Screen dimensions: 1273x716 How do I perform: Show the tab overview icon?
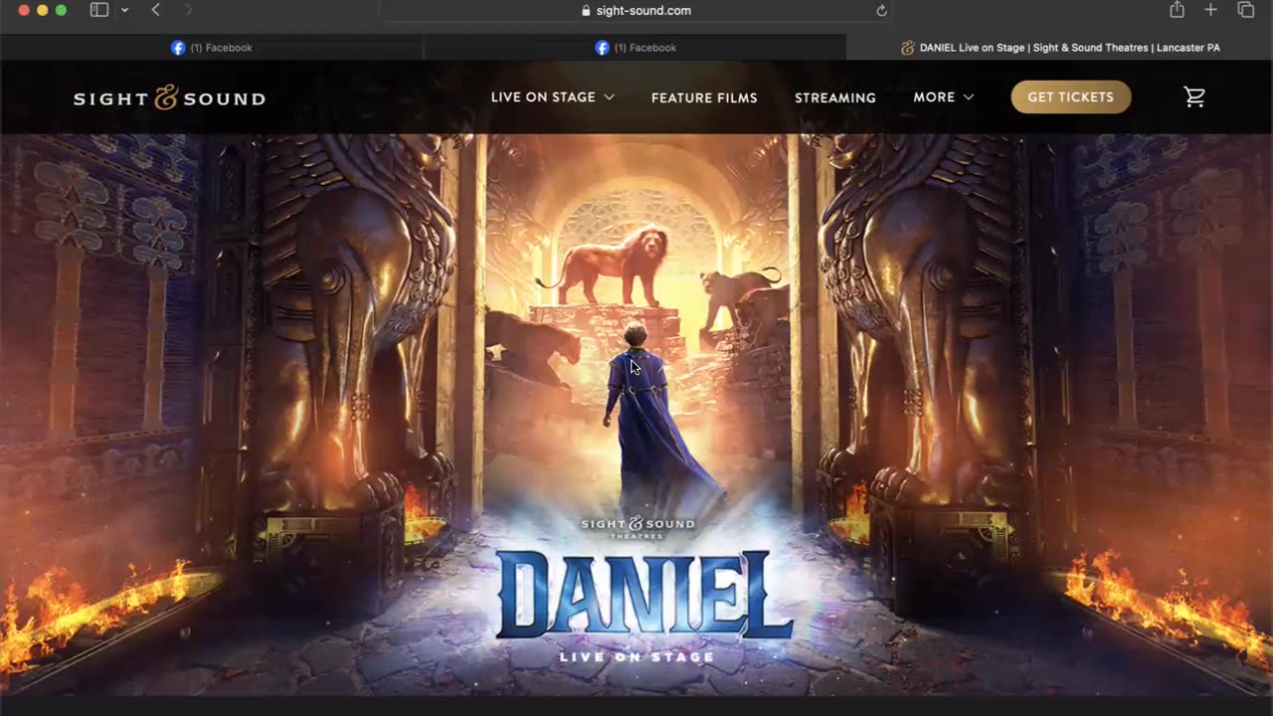coord(1245,10)
